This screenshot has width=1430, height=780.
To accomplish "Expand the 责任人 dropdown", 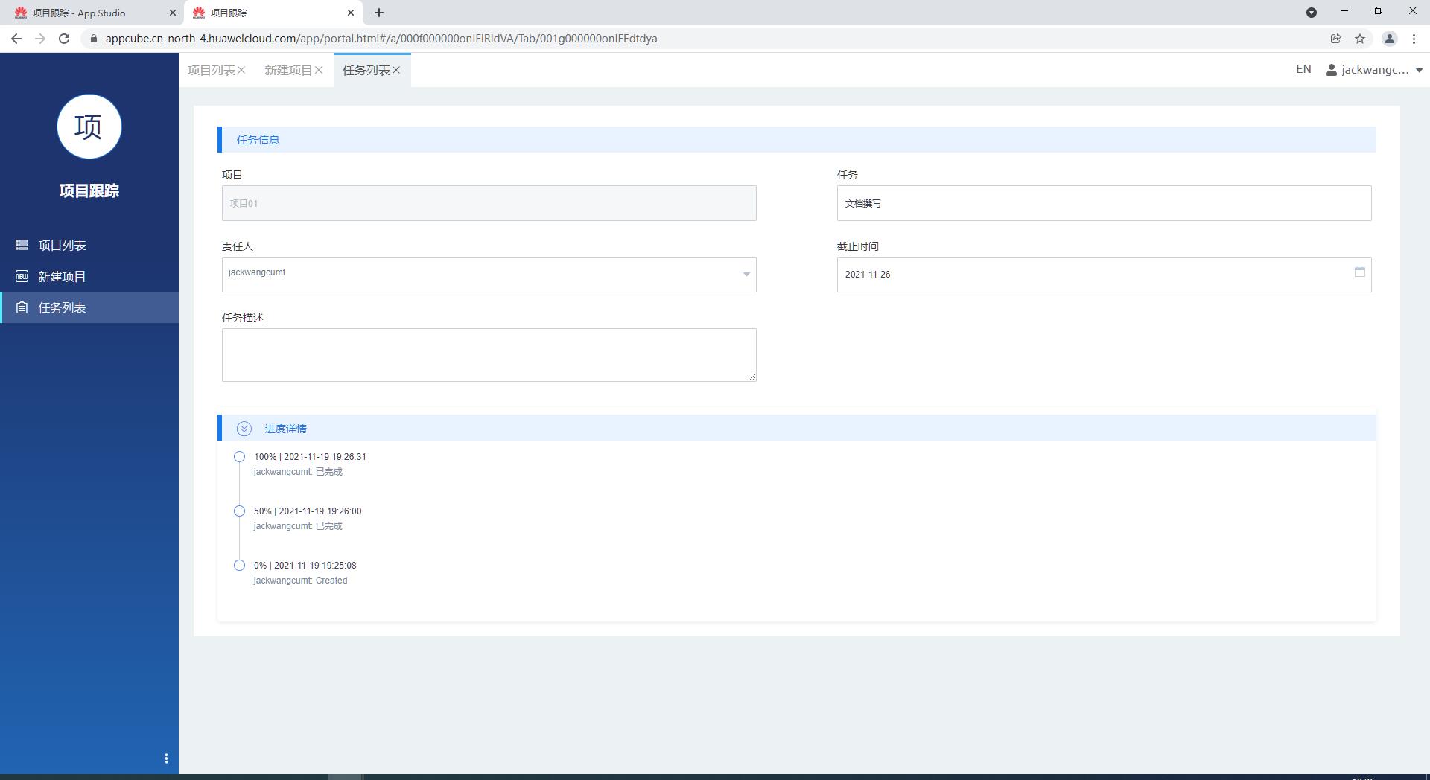I will [x=746, y=275].
